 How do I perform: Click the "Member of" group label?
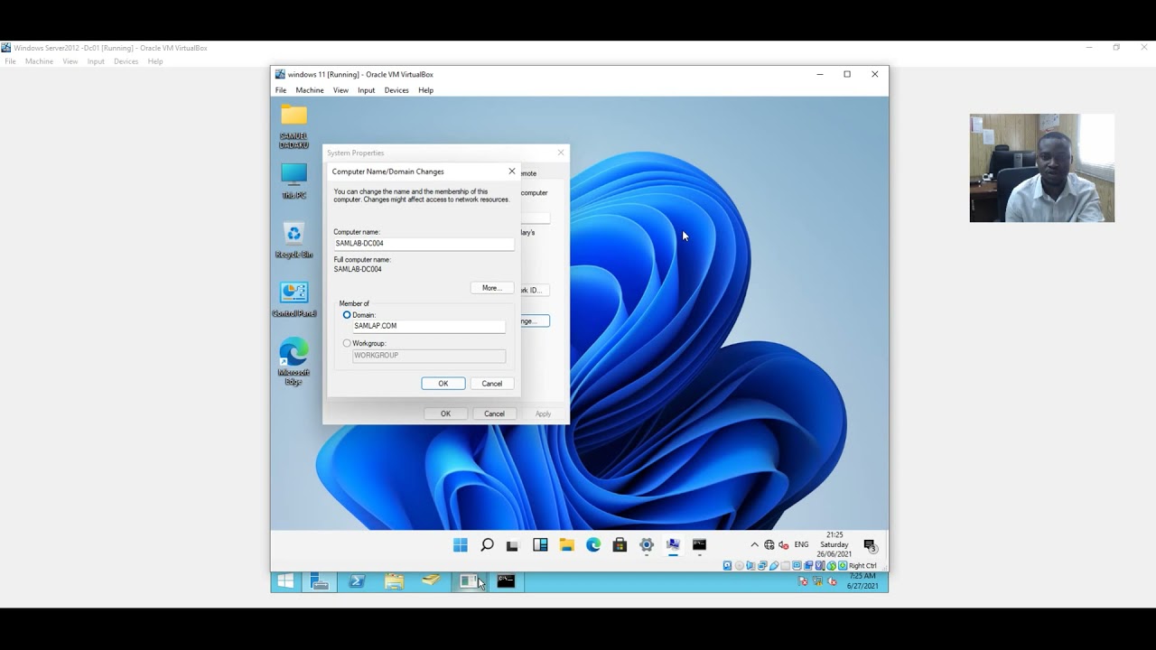[354, 303]
